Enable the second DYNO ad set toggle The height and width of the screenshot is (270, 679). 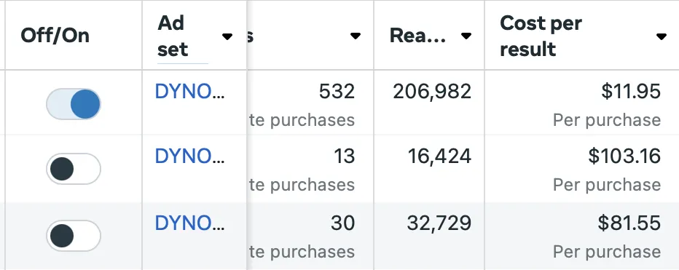74,169
